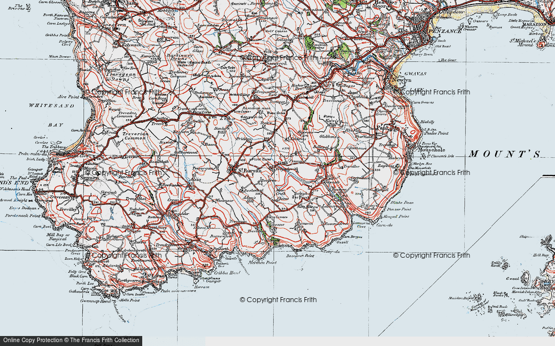Image resolution: width=555 pixels, height=346 pixels.
Task: Select the Westmoor place name
Action: 224,200
